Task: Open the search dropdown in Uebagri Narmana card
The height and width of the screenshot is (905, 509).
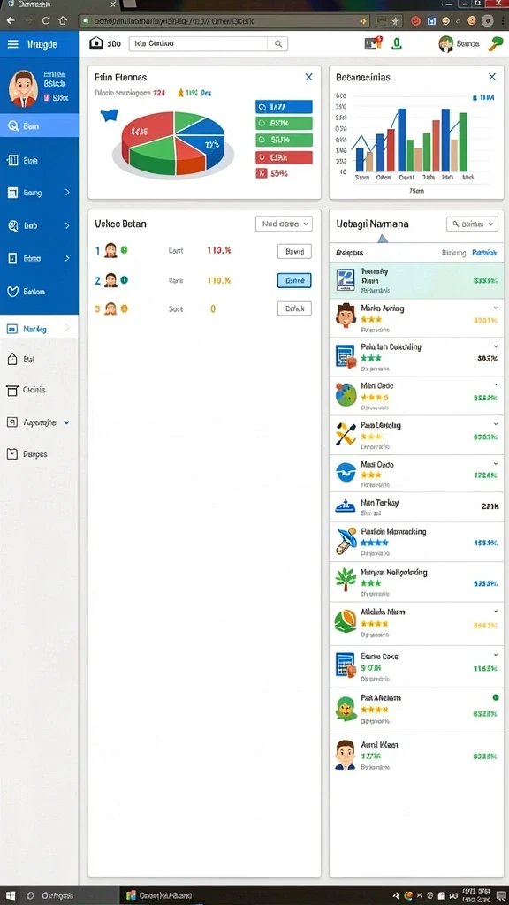Action: click(x=472, y=224)
